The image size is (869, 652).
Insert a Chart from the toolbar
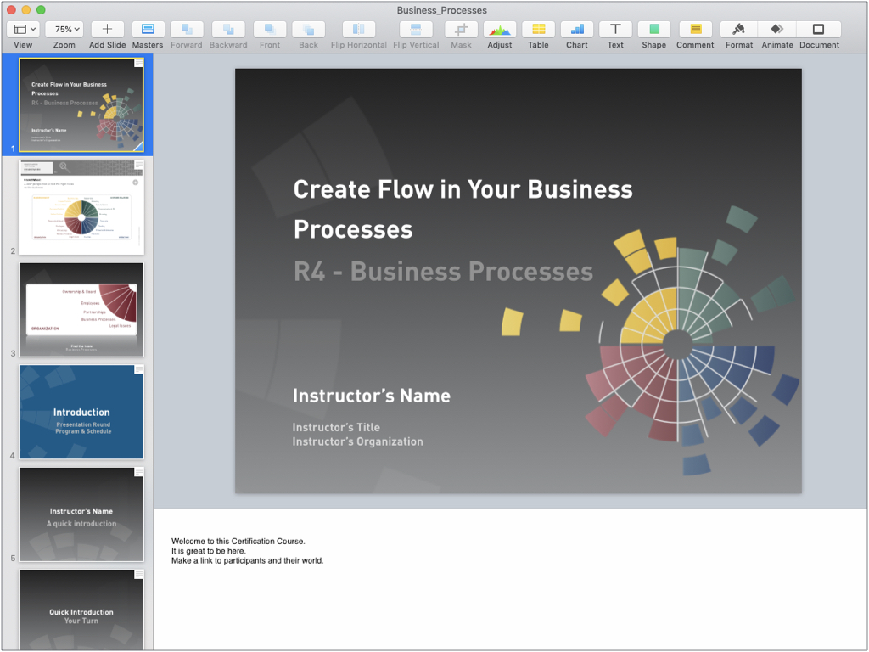577,30
